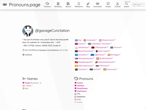Click the Aceflux flag icon
The height and width of the screenshot is (110, 146).
tap(76, 44)
